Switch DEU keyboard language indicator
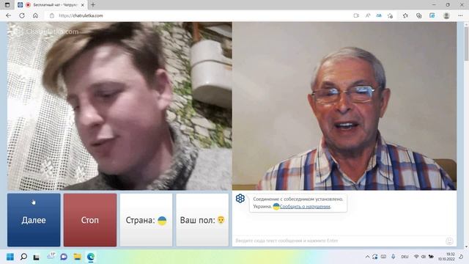Viewport: 469px width, 264px height. coord(405,257)
